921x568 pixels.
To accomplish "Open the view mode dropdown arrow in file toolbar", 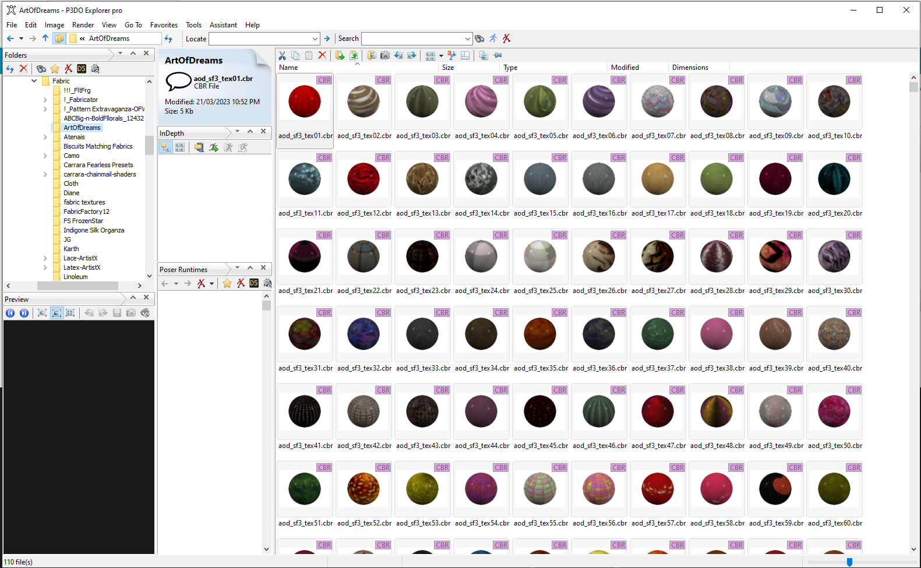I will tap(441, 55).
